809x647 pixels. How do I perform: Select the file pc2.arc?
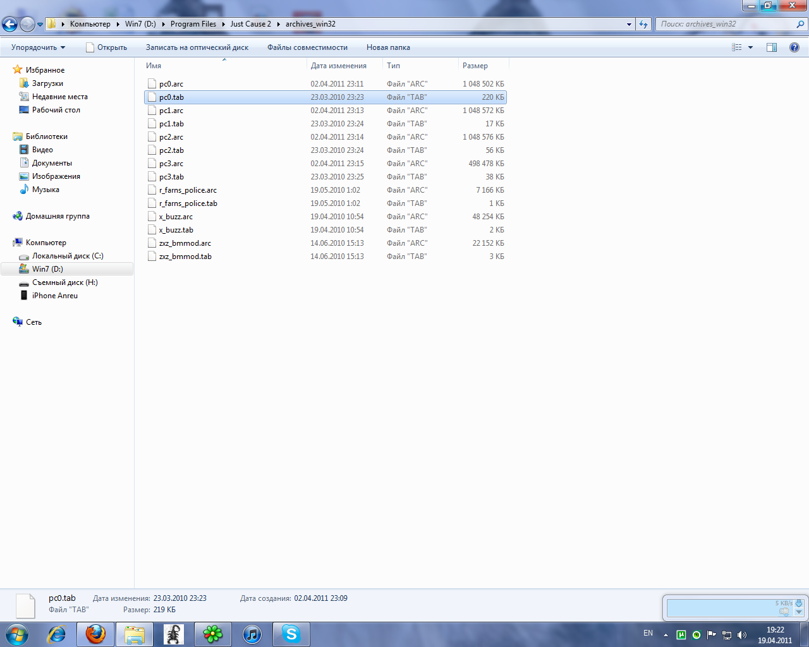coord(325,137)
